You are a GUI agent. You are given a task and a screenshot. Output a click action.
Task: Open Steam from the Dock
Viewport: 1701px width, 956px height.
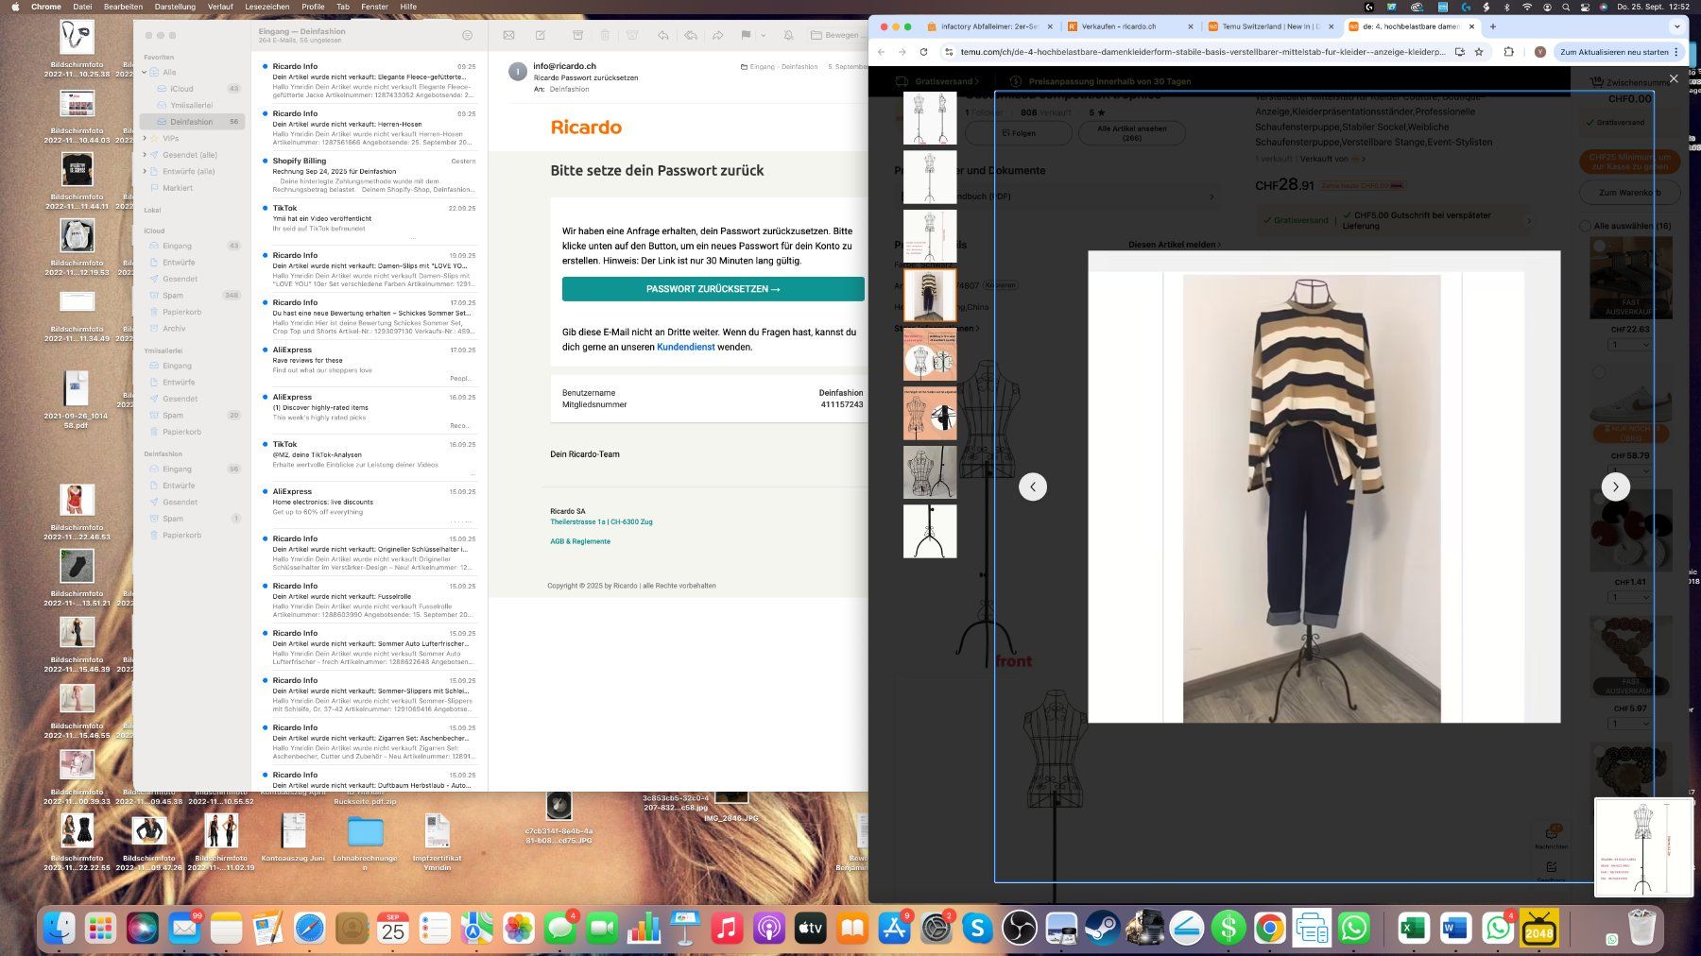(x=1103, y=929)
